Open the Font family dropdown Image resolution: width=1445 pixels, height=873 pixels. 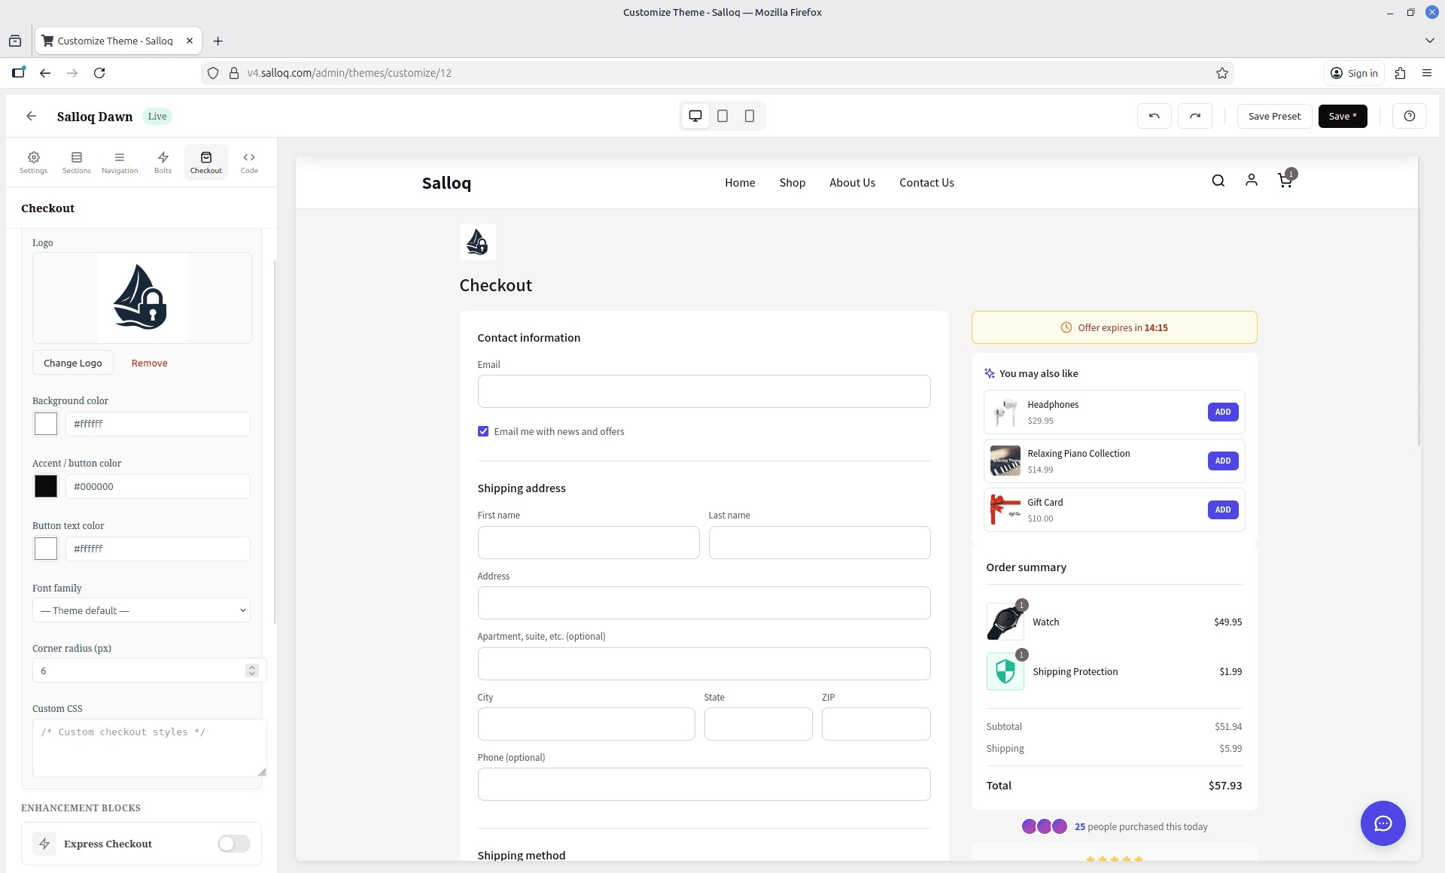(141, 610)
